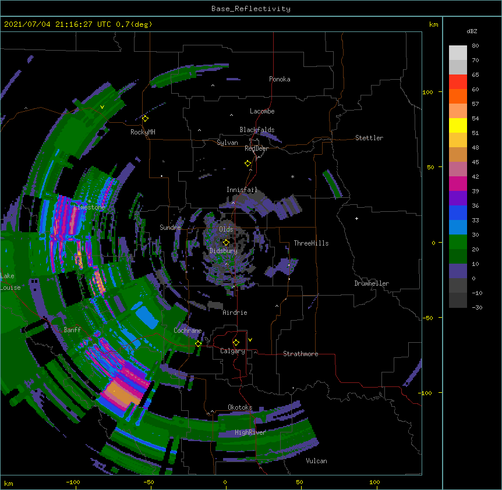Click the 30 dBZ green legend swatch
Image resolution: width=502 pixels, height=490 pixels.
point(458,242)
